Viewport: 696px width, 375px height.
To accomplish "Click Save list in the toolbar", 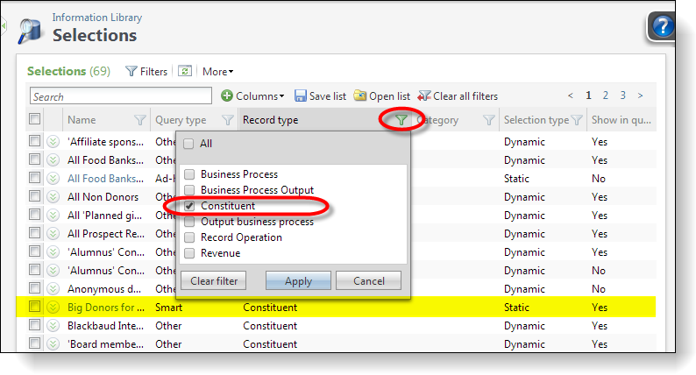I will [320, 96].
